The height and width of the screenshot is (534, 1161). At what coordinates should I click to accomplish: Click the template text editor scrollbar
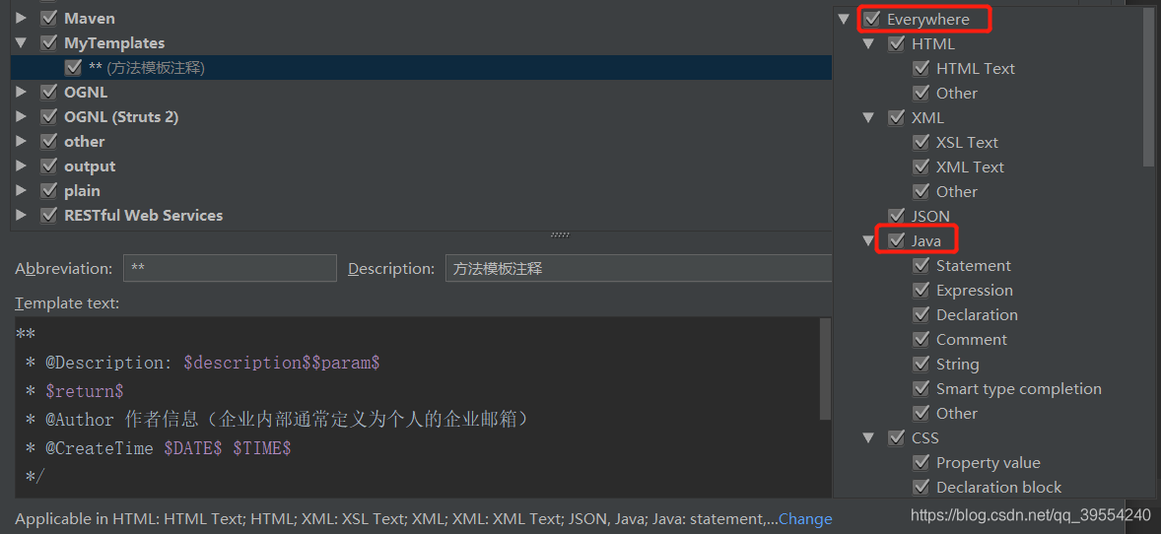pyautogui.click(x=826, y=369)
